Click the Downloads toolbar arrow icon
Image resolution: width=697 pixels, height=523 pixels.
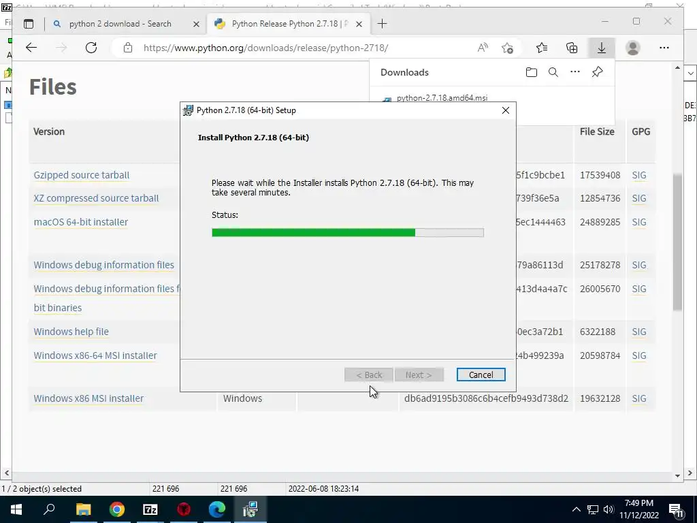click(x=602, y=48)
